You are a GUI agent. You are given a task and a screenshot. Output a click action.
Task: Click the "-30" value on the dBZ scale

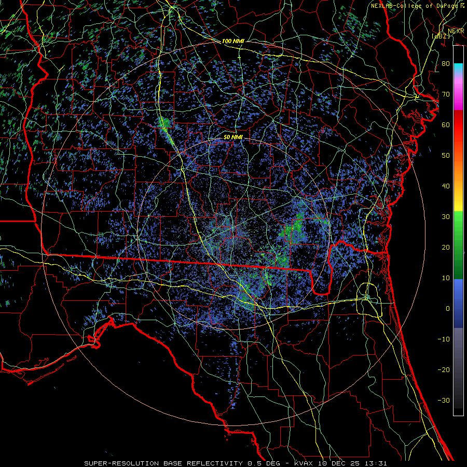pos(444,400)
